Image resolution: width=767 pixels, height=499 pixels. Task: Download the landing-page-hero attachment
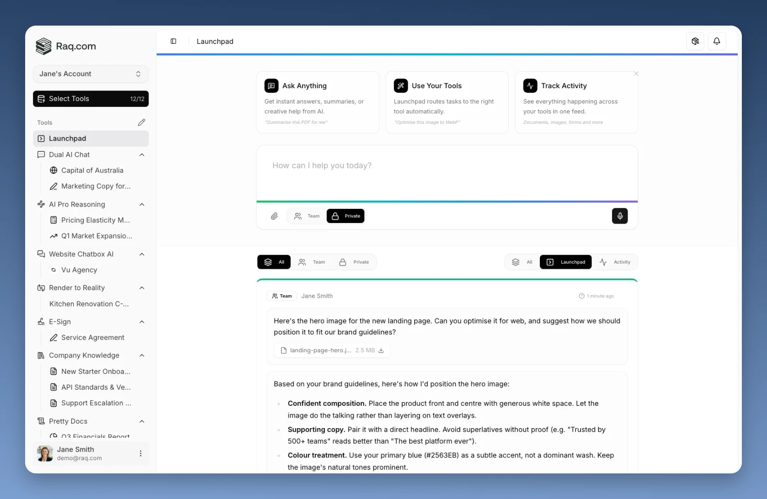[x=381, y=350]
